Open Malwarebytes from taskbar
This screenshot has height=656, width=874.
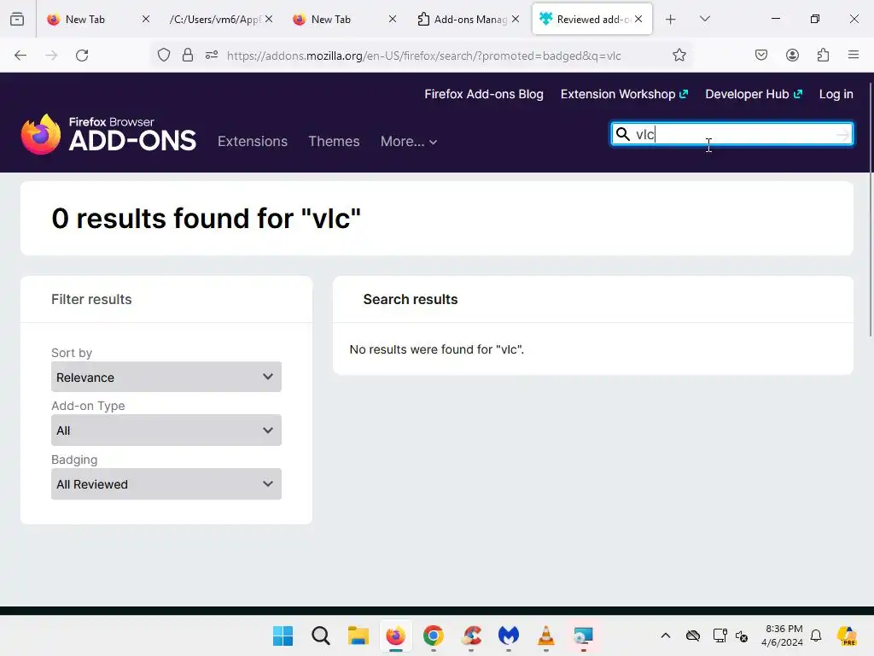click(509, 635)
